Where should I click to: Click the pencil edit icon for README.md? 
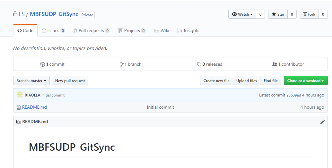pyautogui.click(x=322, y=122)
